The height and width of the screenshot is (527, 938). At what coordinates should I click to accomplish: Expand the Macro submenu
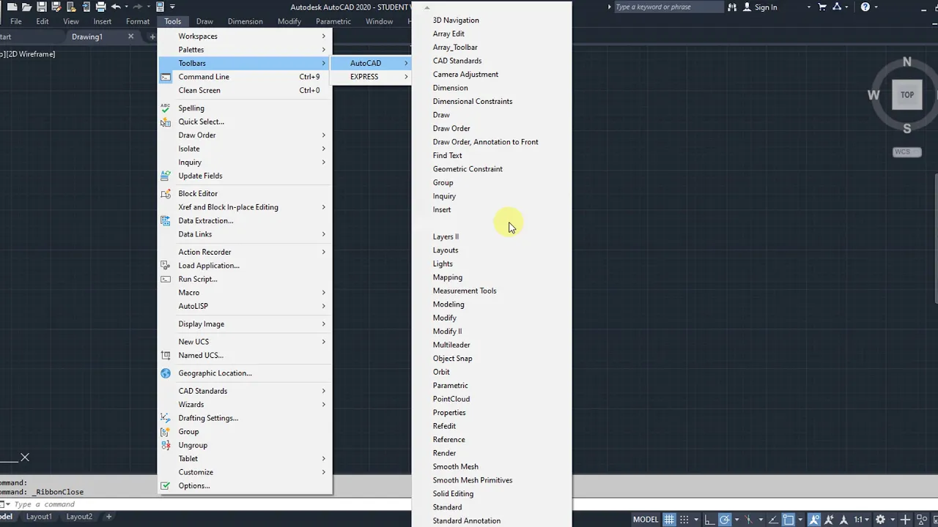tap(245, 293)
